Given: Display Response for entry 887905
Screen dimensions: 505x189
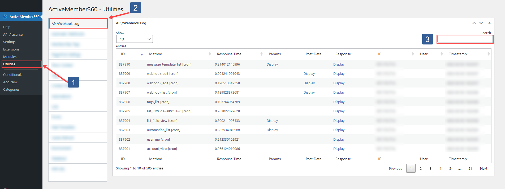Looking at the screenshot, I should pyautogui.click(x=339, y=111).
